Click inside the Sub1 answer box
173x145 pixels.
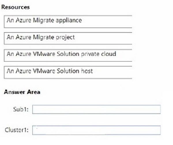pos(96,109)
